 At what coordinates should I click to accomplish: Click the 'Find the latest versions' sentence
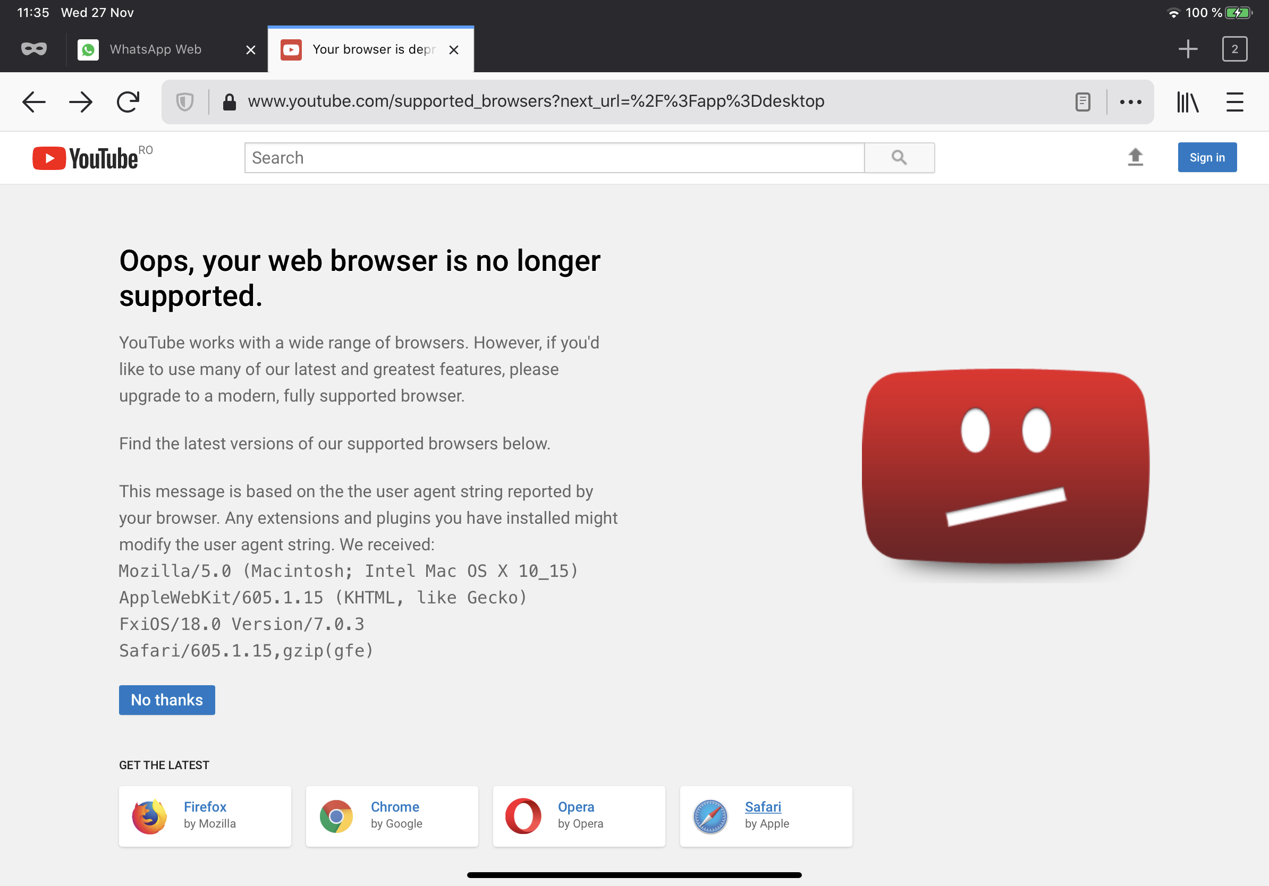point(334,444)
